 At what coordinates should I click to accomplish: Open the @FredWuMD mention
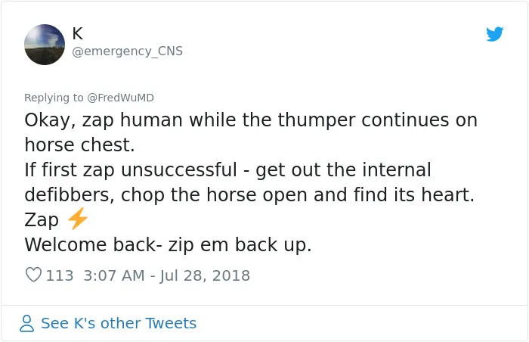click(x=120, y=98)
